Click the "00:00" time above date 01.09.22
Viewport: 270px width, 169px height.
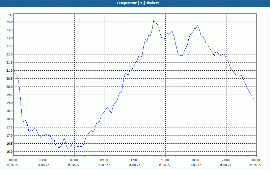(x=256, y=160)
